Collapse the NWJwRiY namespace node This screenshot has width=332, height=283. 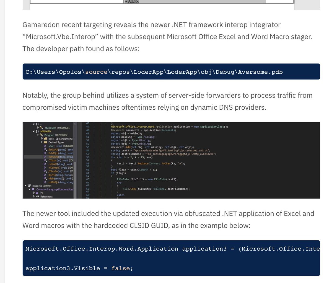33,131
